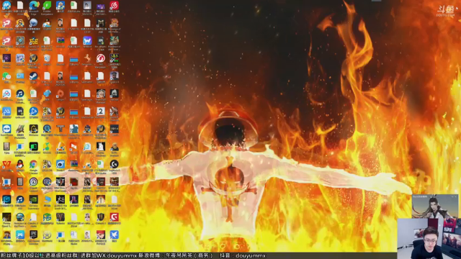Select the blue bird application icon
The image size is (461, 259).
tap(114, 235)
